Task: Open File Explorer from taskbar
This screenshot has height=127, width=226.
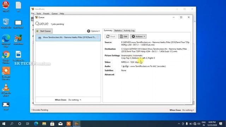Action: pyautogui.click(x=44, y=124)
